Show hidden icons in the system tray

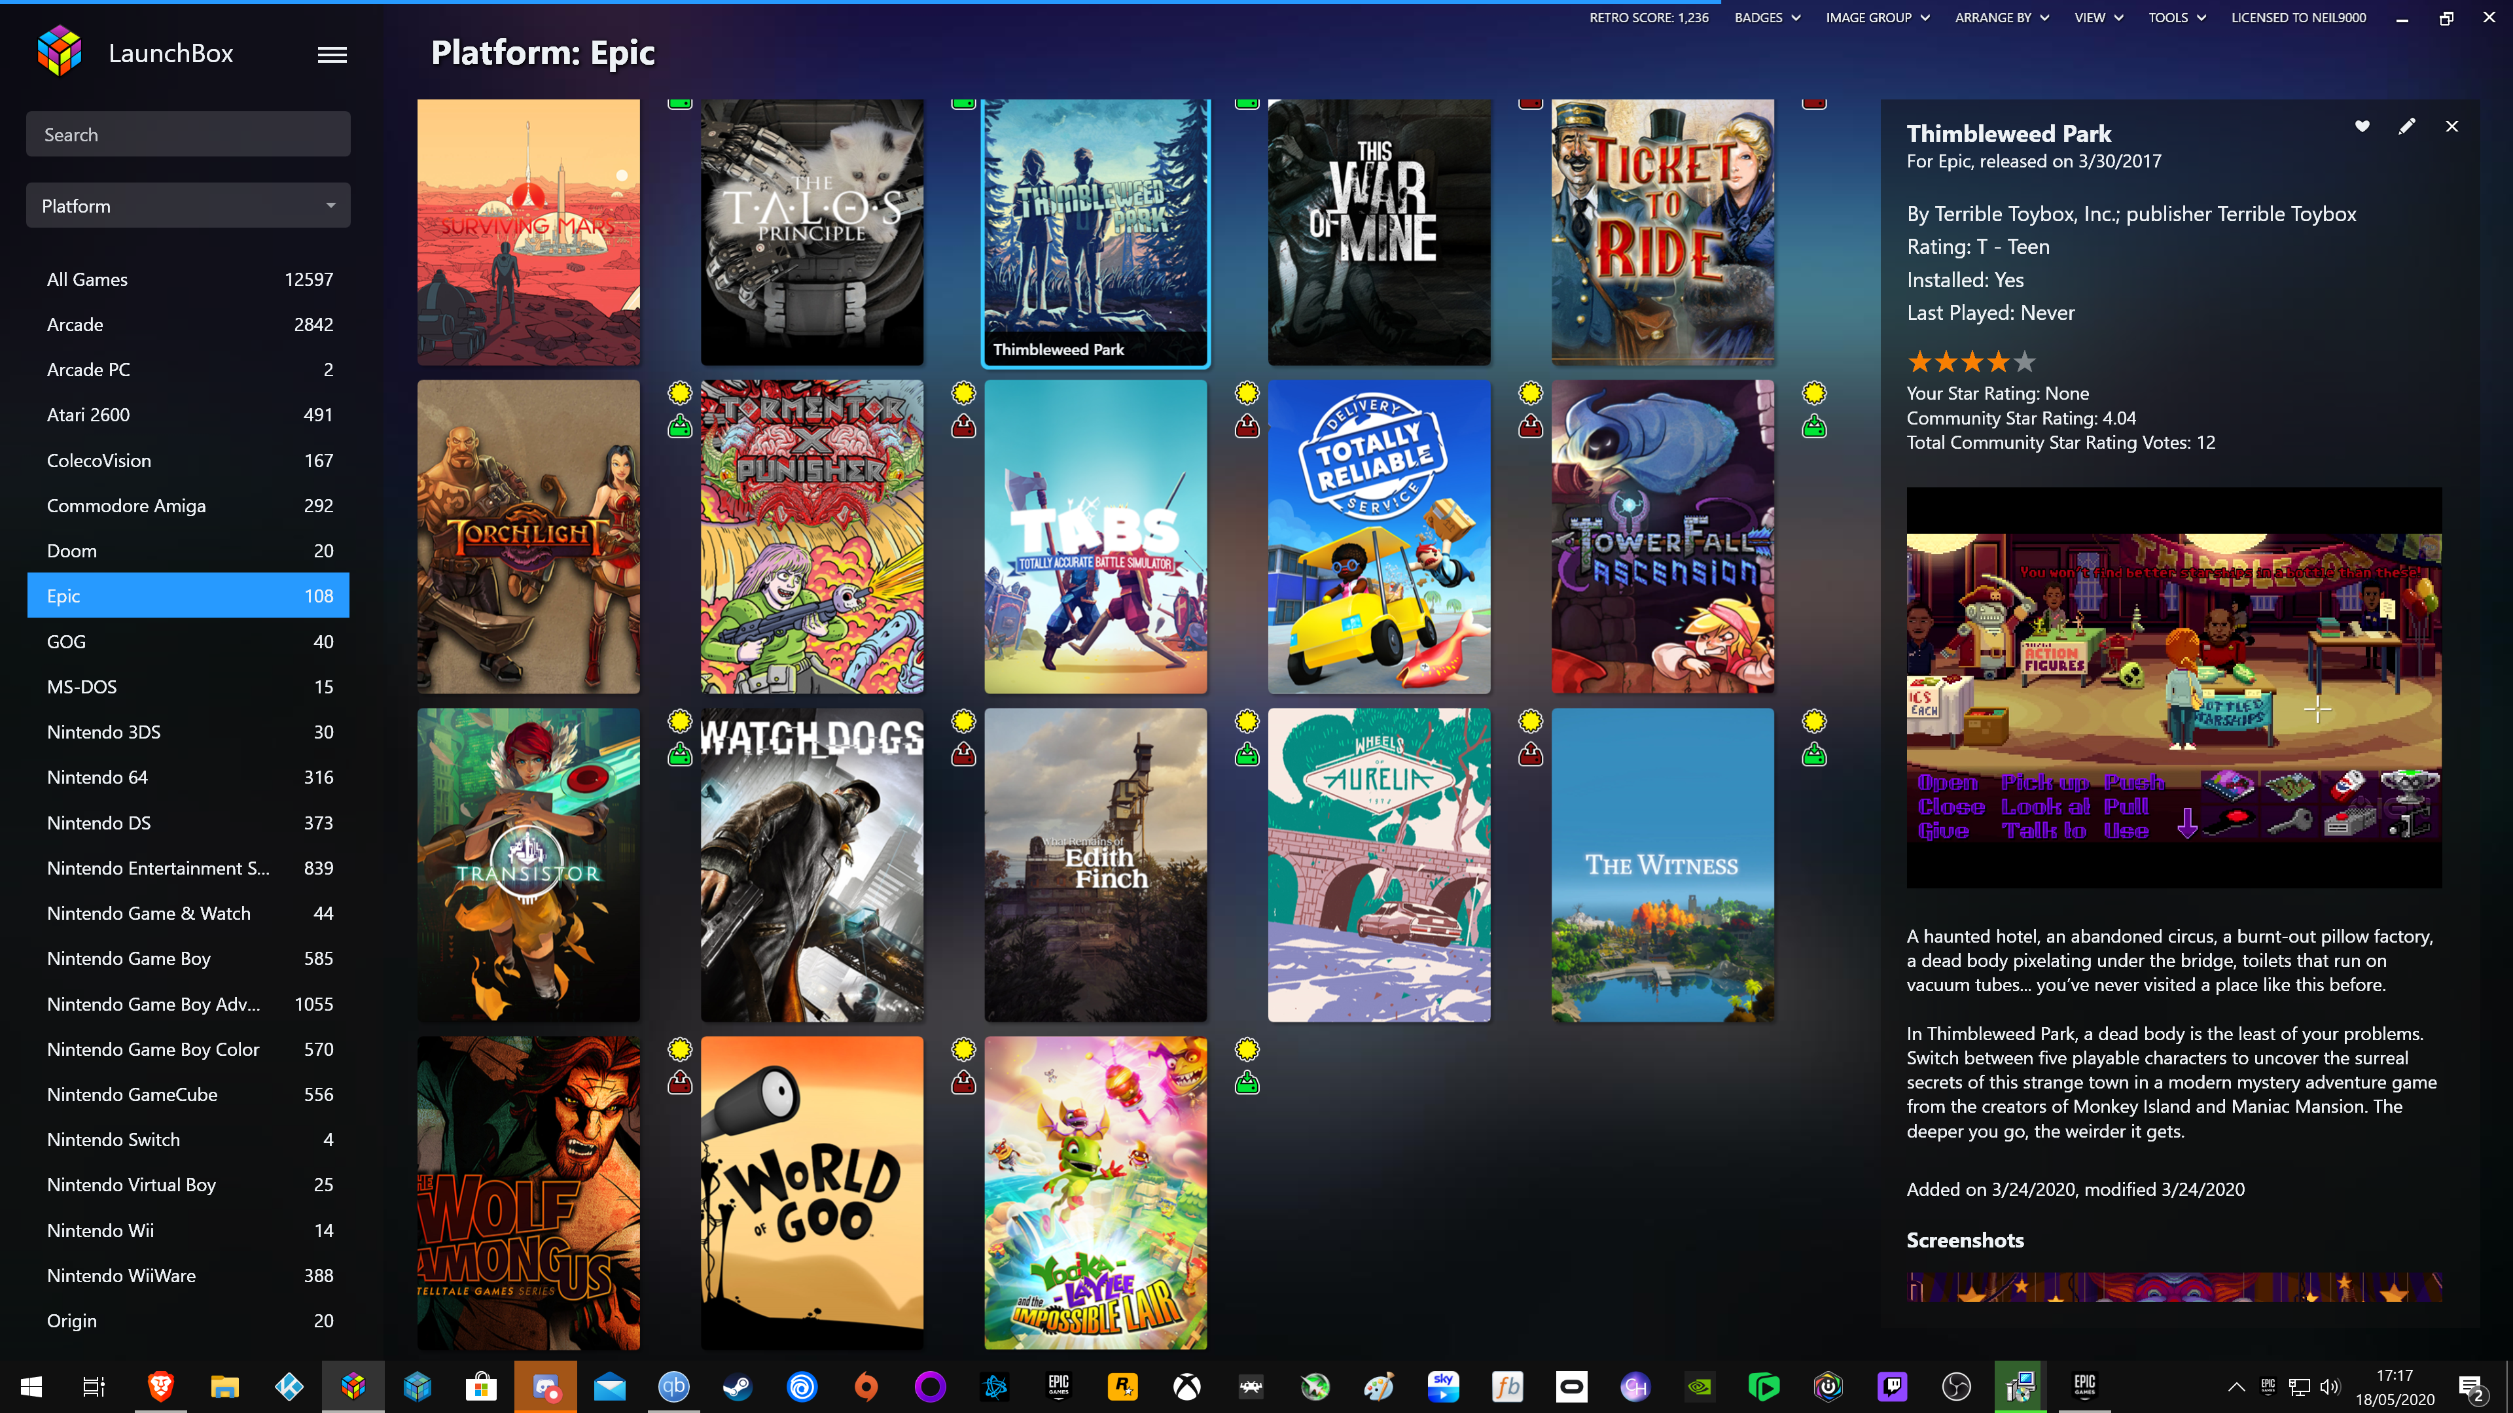pyautogui.click(x=2236, y=1387)
